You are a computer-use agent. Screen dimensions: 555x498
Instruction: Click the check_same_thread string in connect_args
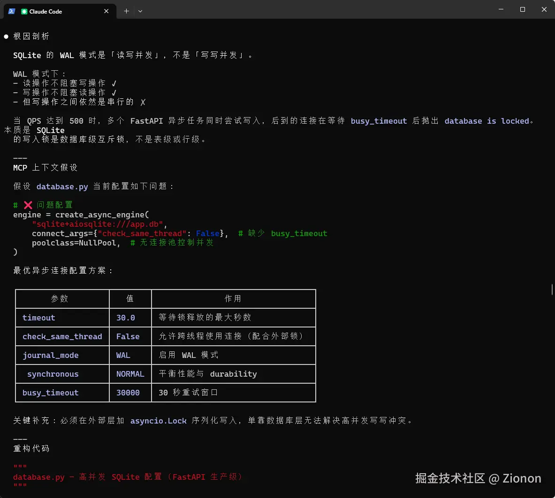pos(142,234)
